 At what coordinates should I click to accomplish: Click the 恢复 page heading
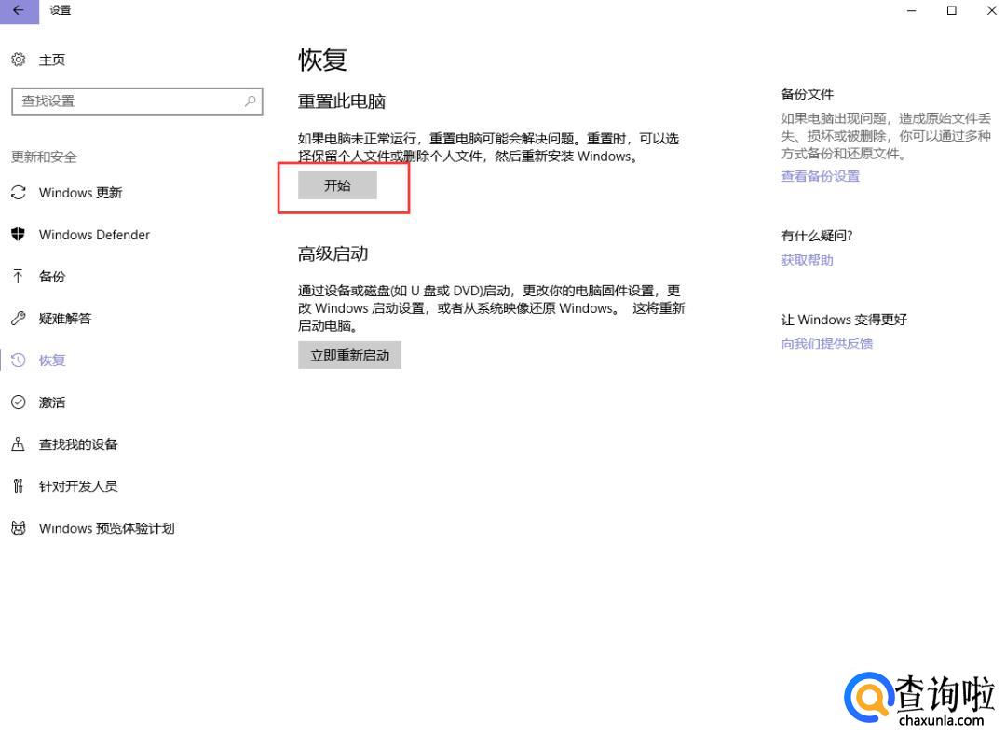pyautogui.click(x=322, y=60)
